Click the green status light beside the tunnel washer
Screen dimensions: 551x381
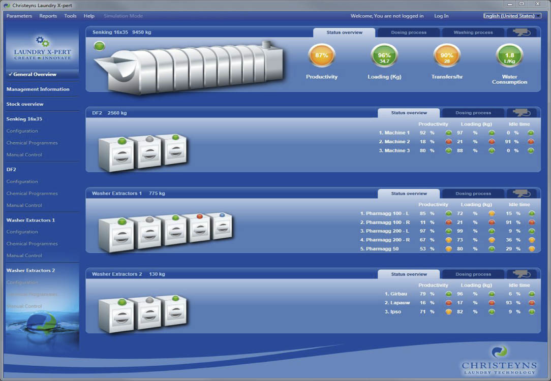point(100,46)
